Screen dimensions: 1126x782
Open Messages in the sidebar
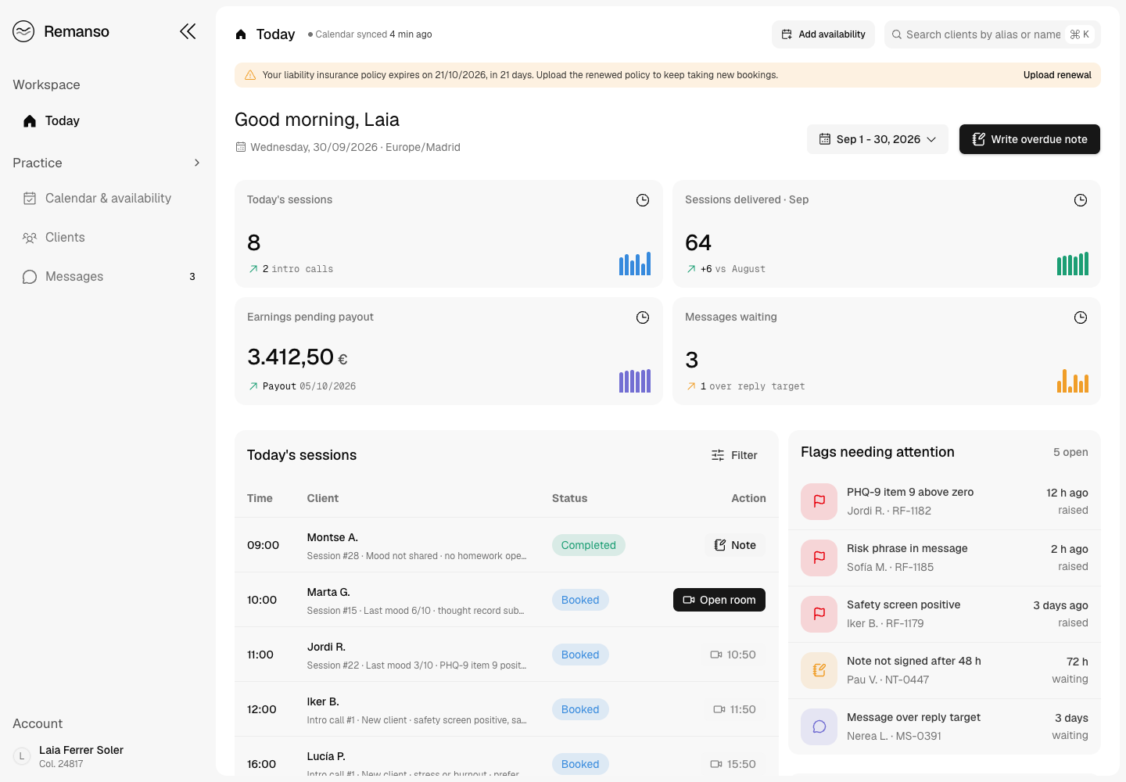(108, 277)
